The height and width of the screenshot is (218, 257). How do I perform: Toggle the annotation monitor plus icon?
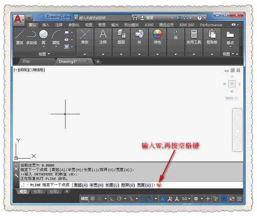208,199
